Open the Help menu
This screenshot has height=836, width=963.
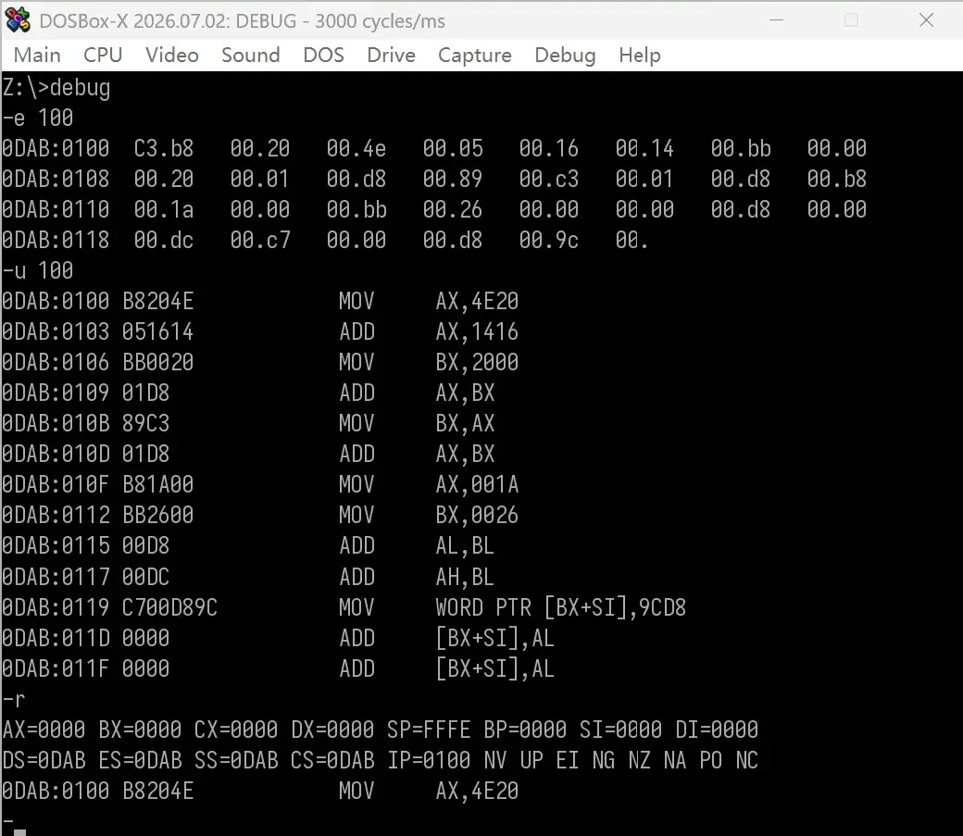pyautogui.click(x=639, y=56)
